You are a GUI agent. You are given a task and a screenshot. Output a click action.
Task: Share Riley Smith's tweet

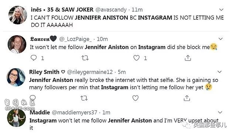point(187,98)
